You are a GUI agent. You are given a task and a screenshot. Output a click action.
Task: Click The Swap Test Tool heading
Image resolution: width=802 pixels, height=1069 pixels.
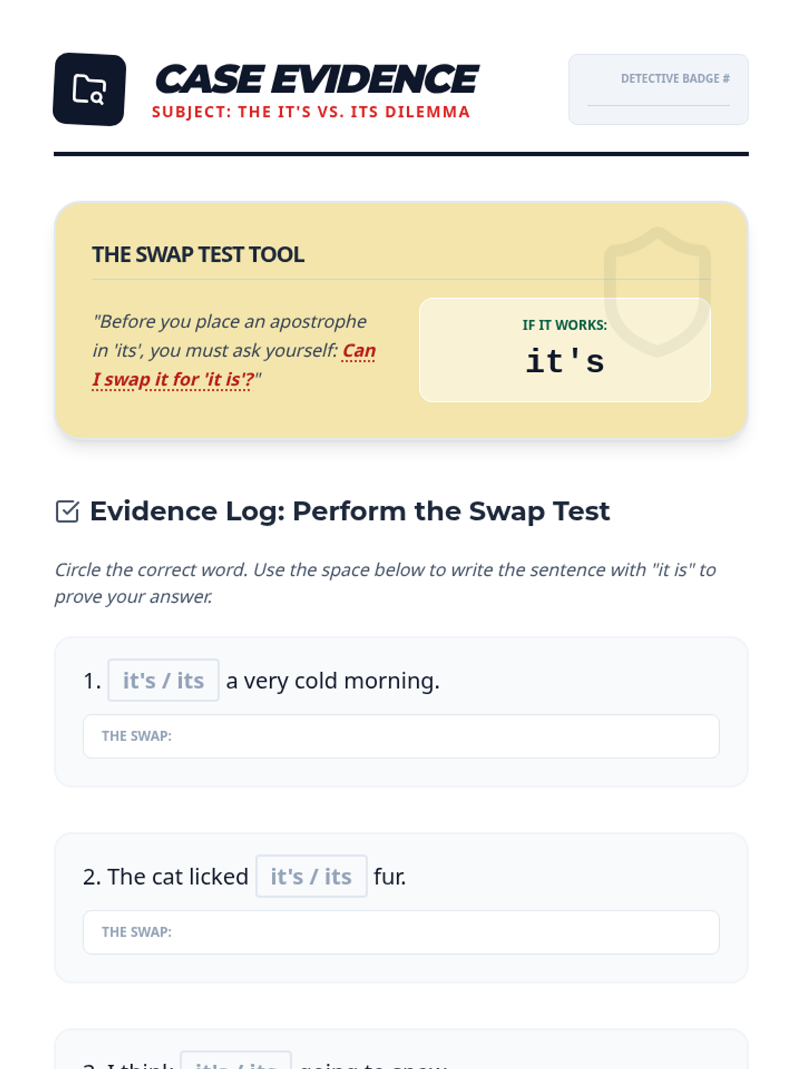click(198, 255)
